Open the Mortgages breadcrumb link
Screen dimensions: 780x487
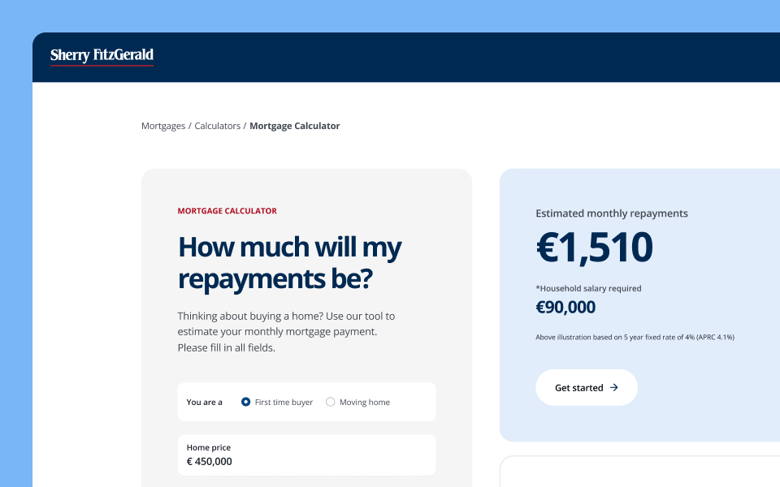pyautogui.click(x=162, y=125)
